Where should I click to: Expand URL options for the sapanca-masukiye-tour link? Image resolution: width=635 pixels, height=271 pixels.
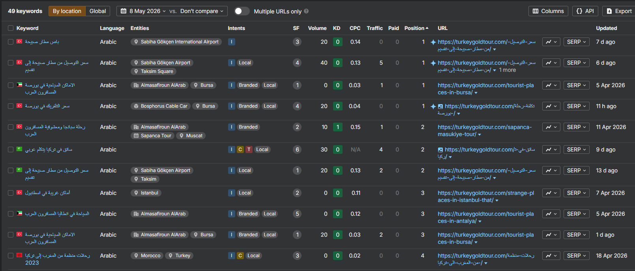point(480,135)
